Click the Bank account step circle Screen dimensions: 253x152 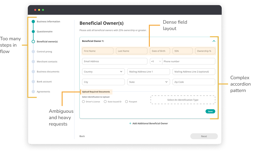click(x=33, y=81)
